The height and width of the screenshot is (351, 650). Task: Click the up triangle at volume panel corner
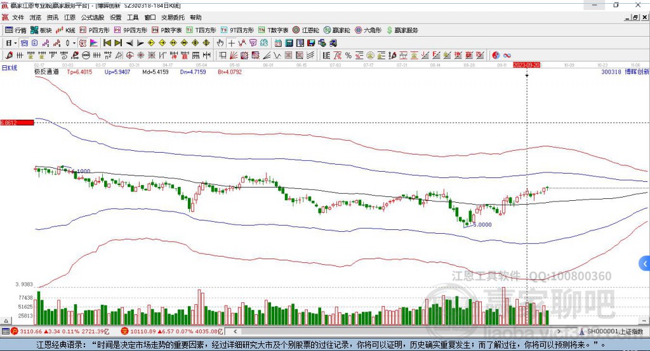pos(6,321)
